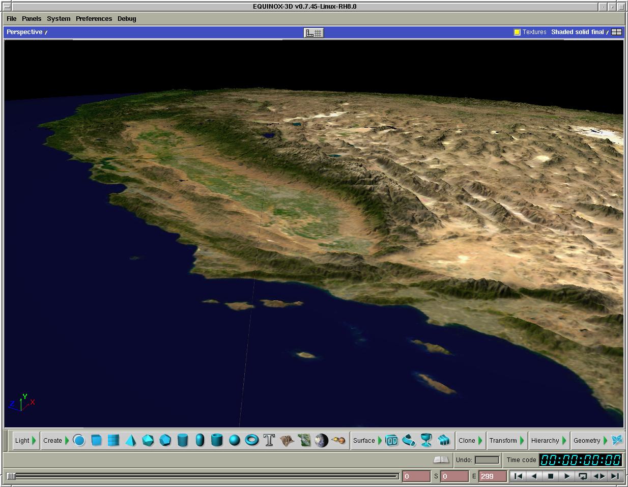
Task: Create a cube primitive
Action: pyautogui.click(x=96, y=440)
